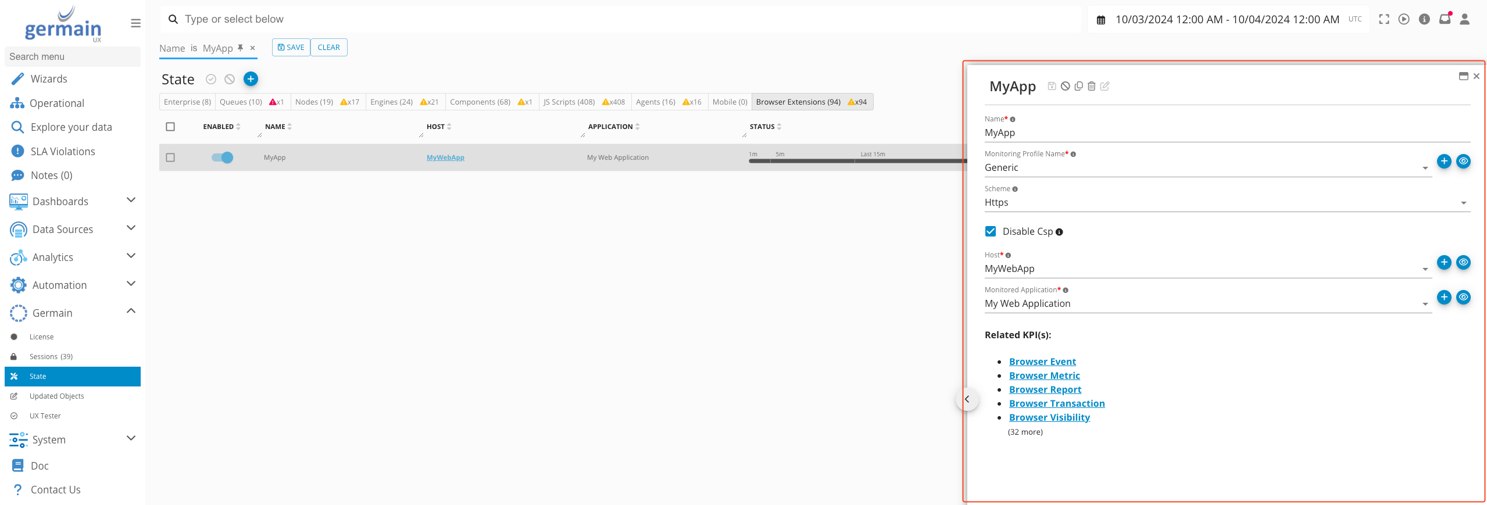Click the duplicate copy icon beside MyApp title
This screenshot has width=1487, height=505.
click(x=1078, y=87)
